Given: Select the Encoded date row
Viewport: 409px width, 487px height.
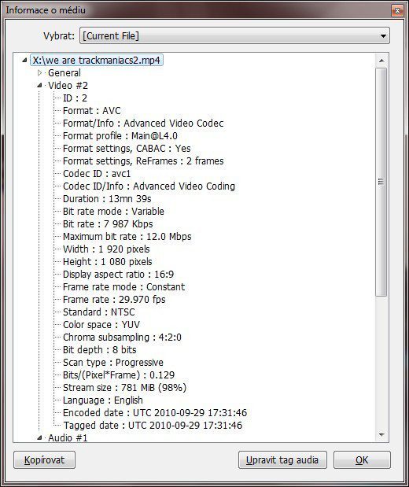Looking at the screenshot, I should coord(155,413).
